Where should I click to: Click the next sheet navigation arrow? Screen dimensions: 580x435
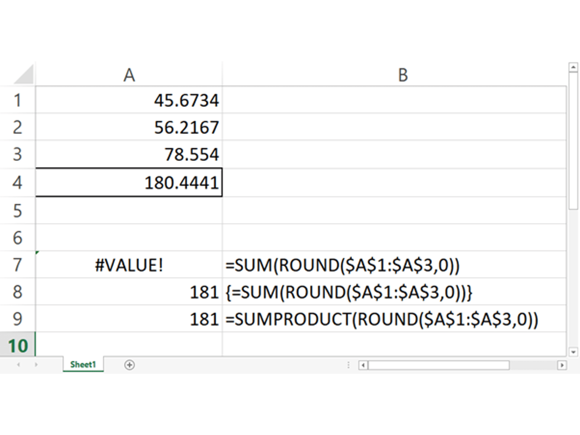36,365
